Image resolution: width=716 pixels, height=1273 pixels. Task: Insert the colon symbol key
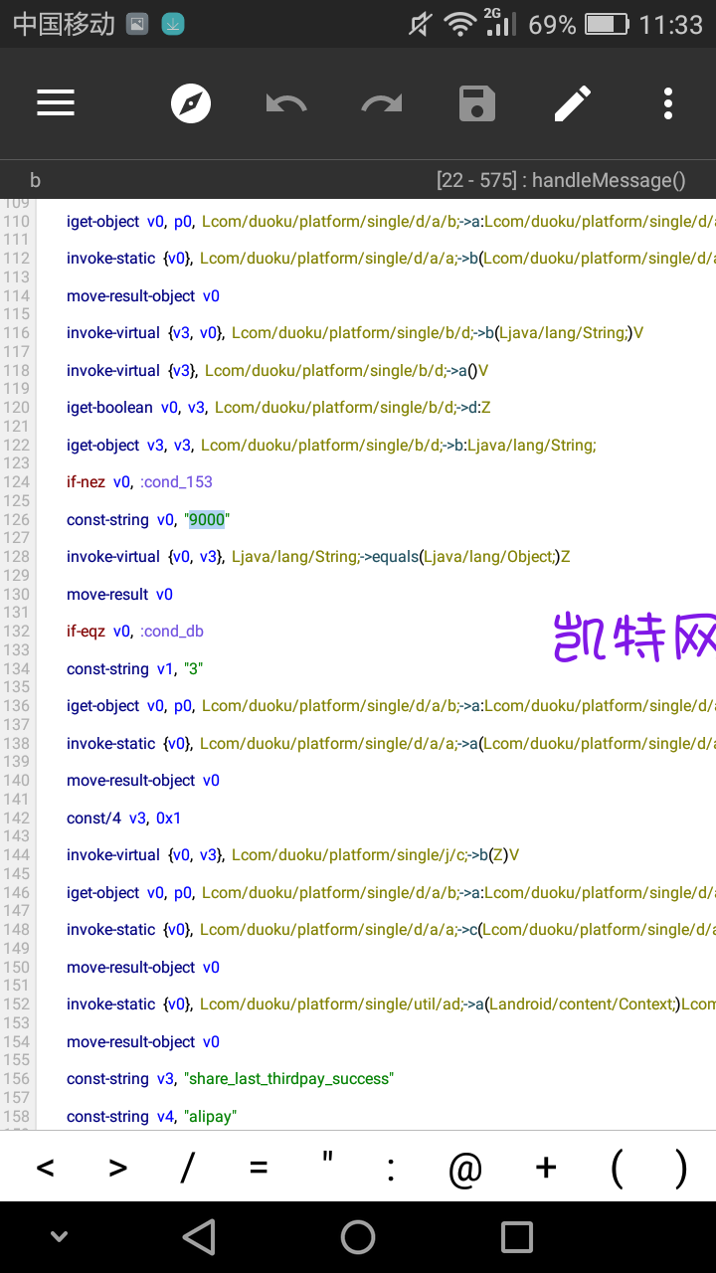[391, 1171]
